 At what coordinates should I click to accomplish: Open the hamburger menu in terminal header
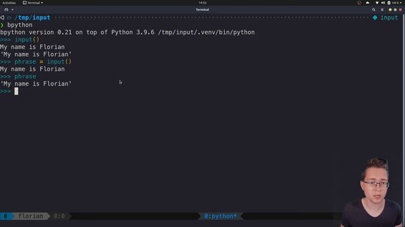(x=382, y=10)
